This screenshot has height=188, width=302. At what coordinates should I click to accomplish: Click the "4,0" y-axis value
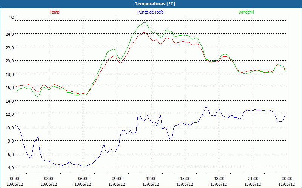(11, 168)
